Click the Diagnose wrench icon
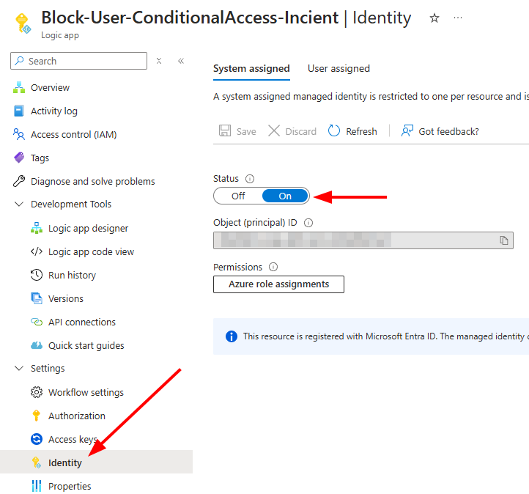Viewport: 529px width, 494px height. pyautogui.click(x=19, y=181)
